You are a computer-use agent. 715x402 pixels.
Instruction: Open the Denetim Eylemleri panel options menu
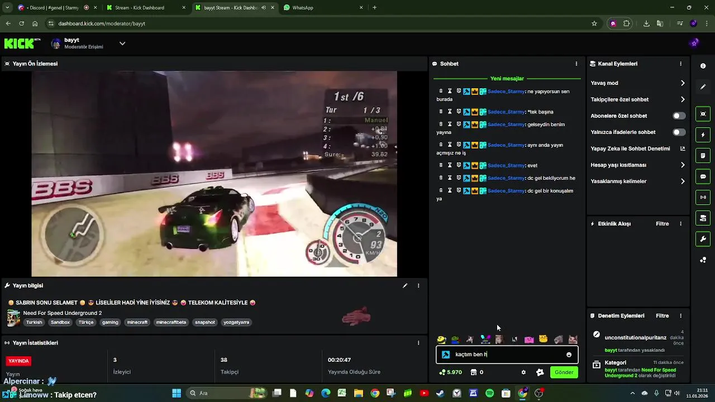[x=680, y=316]
